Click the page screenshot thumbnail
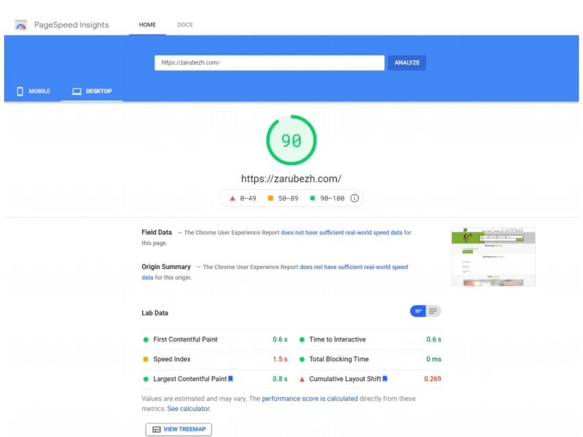 [x=493, y=257]
